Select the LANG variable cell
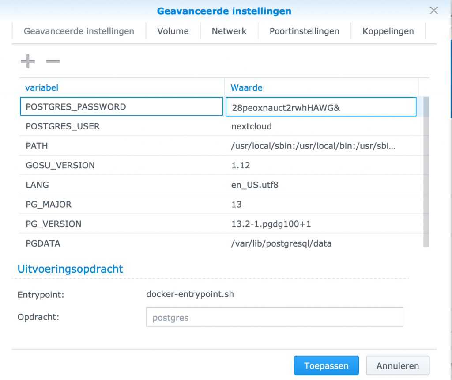The height and width of the screenshot is (380, 452). [122, 185]
